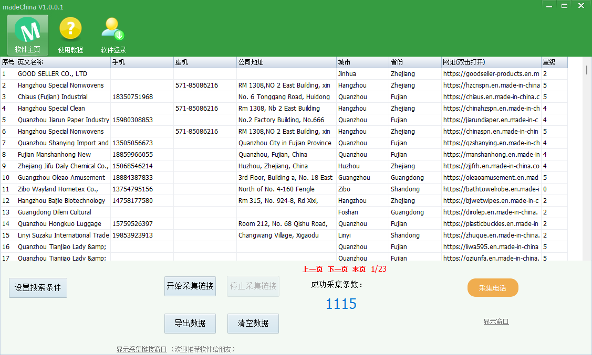Sort by the 英文名称 column header
The image size is (592, 355).
63,62
